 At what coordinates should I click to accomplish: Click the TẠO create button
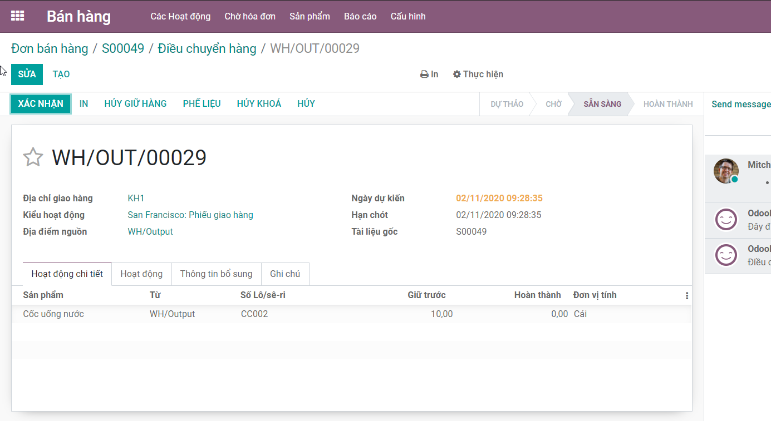click(61, 75)
